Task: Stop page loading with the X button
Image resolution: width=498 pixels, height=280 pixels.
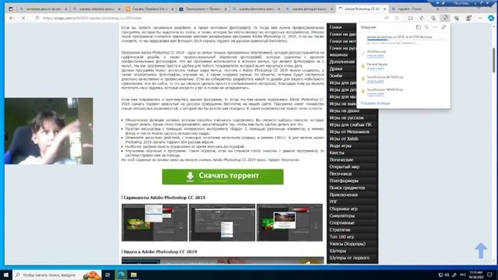Action: pyautogui.click(x=23, y=18)
